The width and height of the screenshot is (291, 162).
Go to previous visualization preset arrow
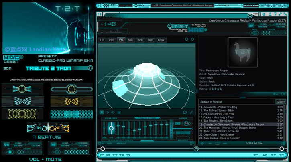(x=108, y=112)
